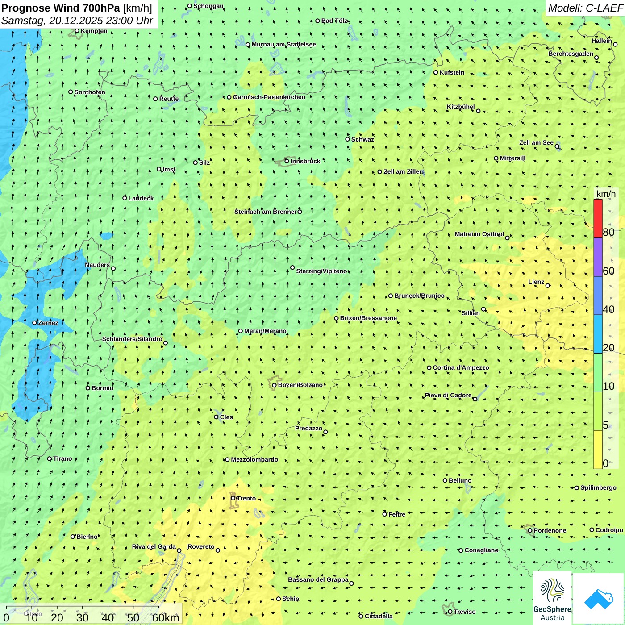This screenshot has width=625, height=625.
Task: Click the forecast date 'Samstag, 20.12.2025 23:00 Uhr'
Action: coord(77,21)
